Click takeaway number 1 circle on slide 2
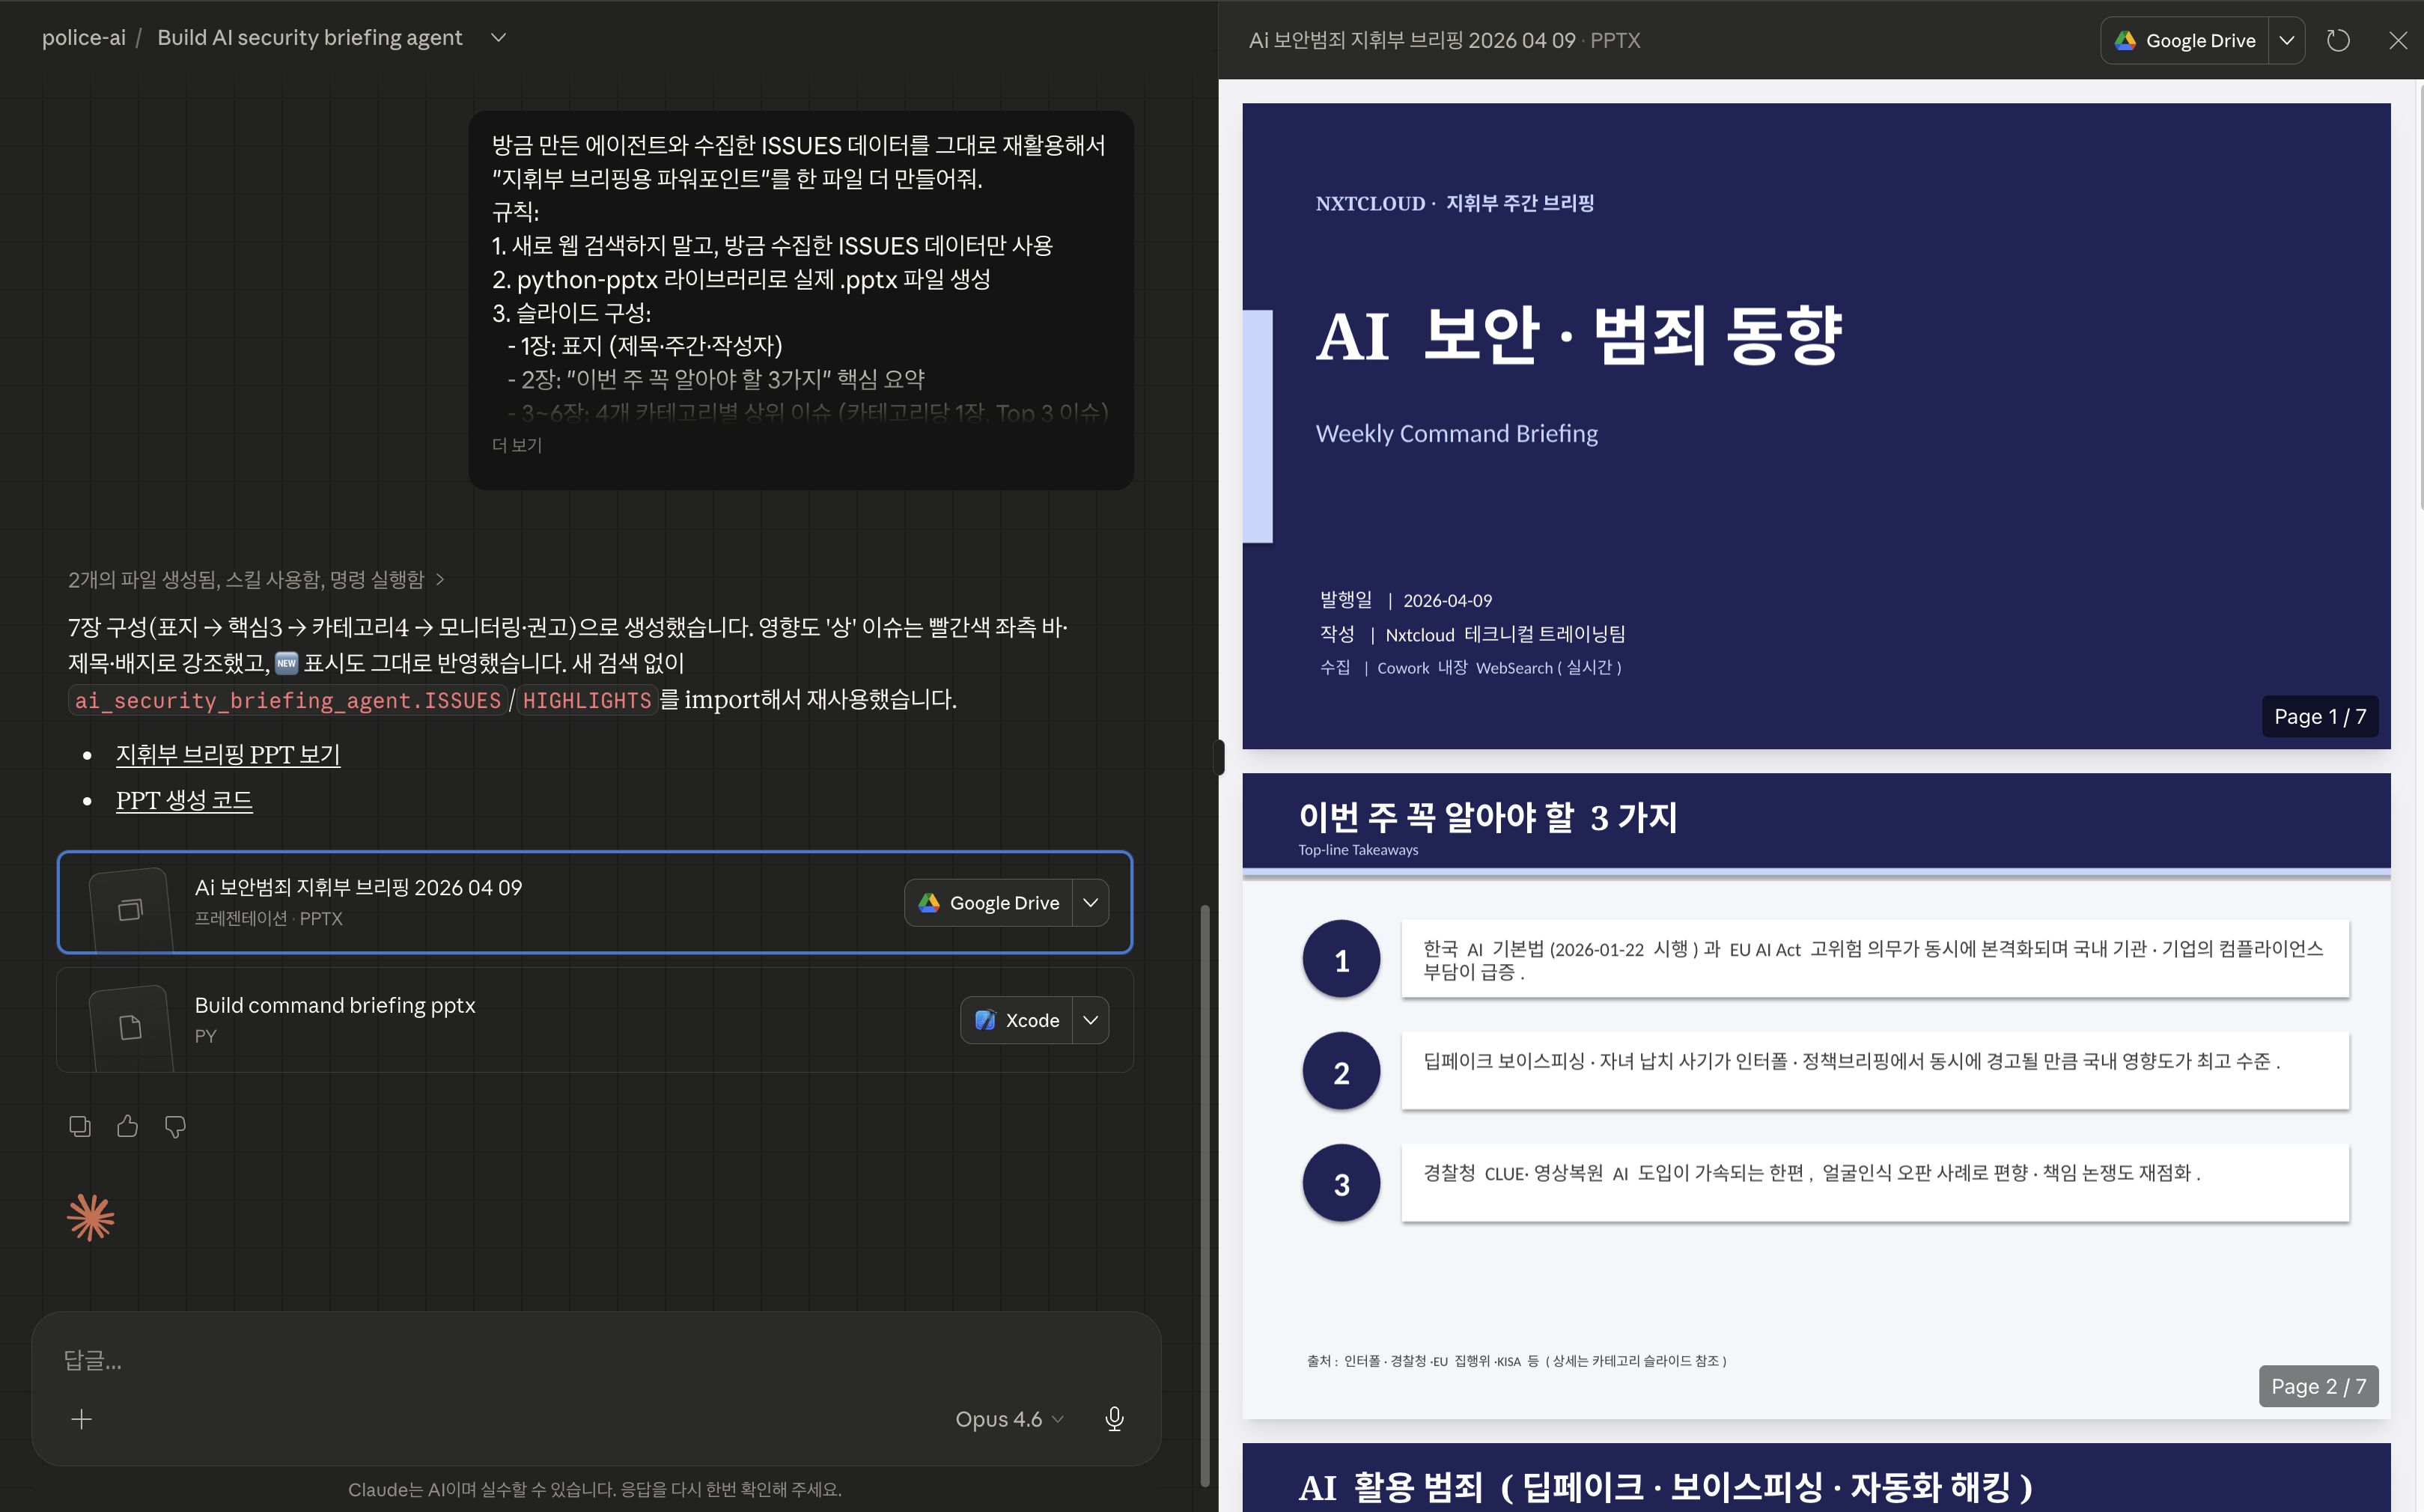2424x1512 pixels. 1341,960
